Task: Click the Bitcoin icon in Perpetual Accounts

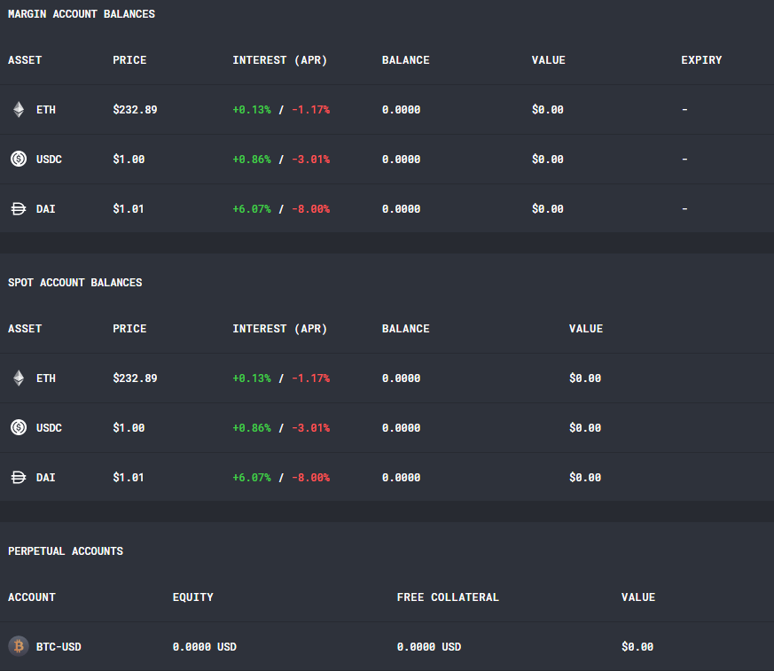Action: [x=19, y=646]
